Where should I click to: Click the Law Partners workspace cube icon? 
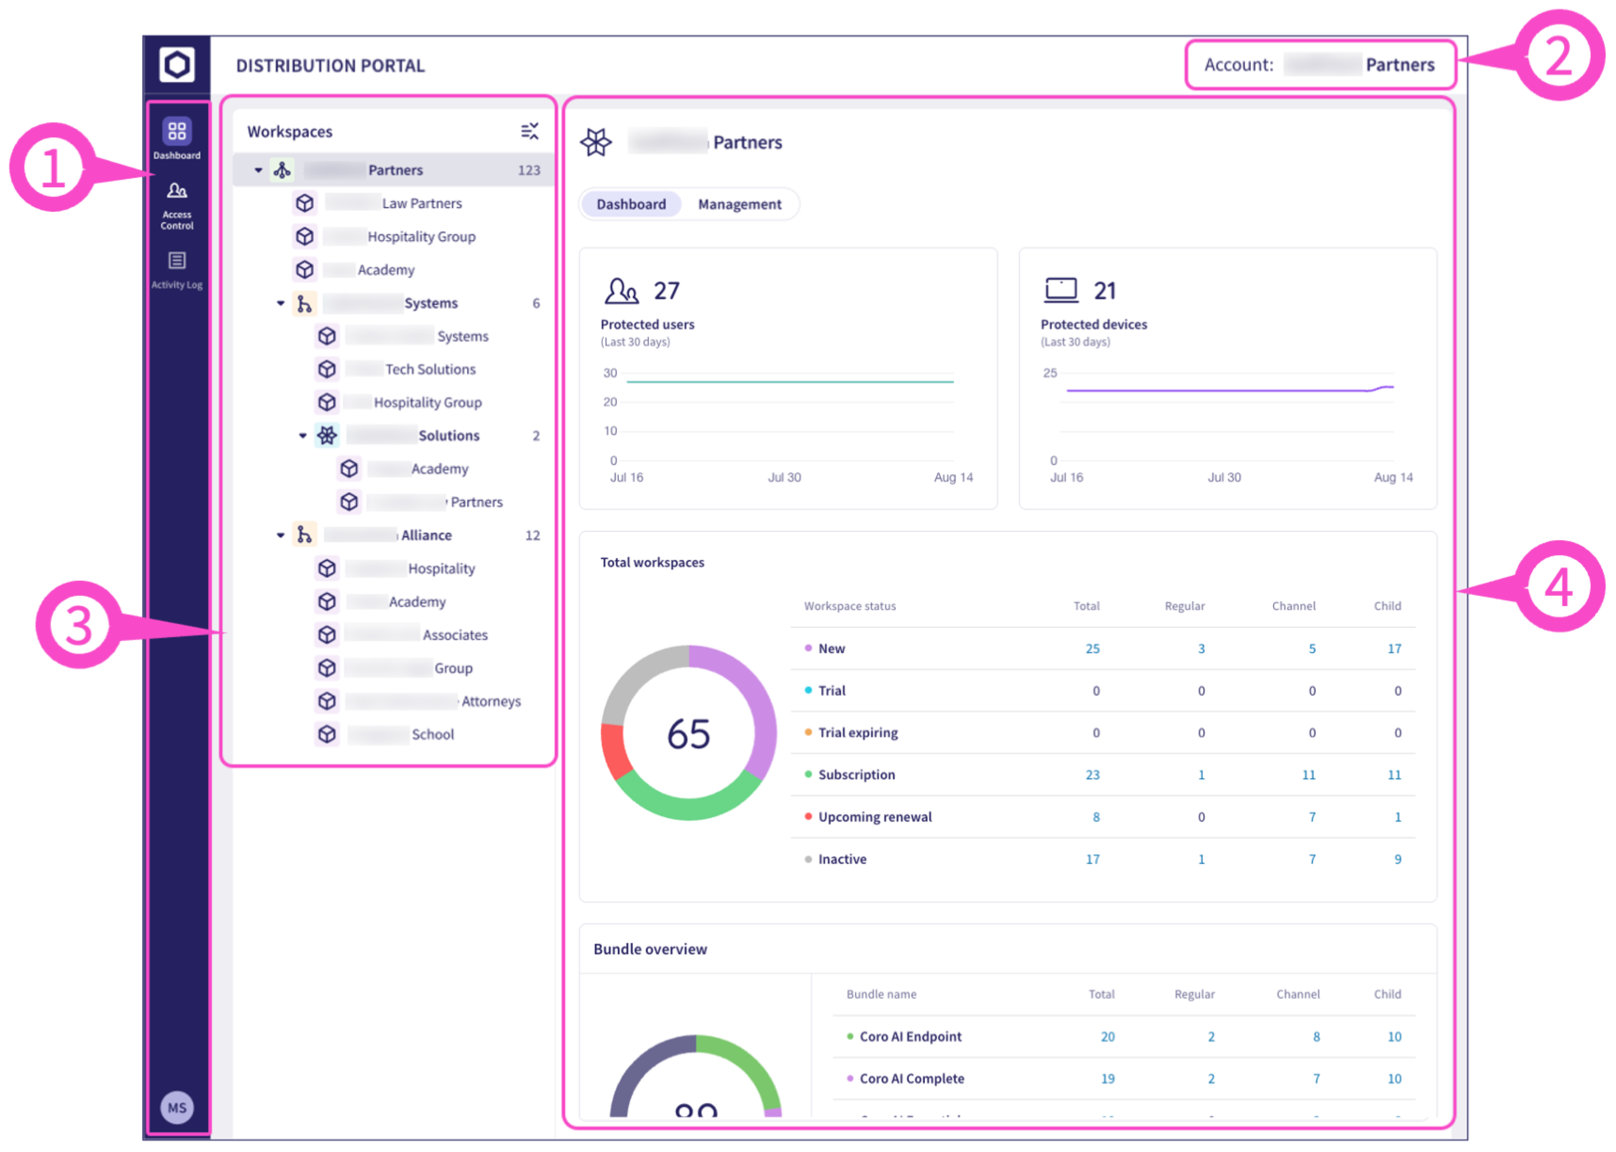point(305,204)
